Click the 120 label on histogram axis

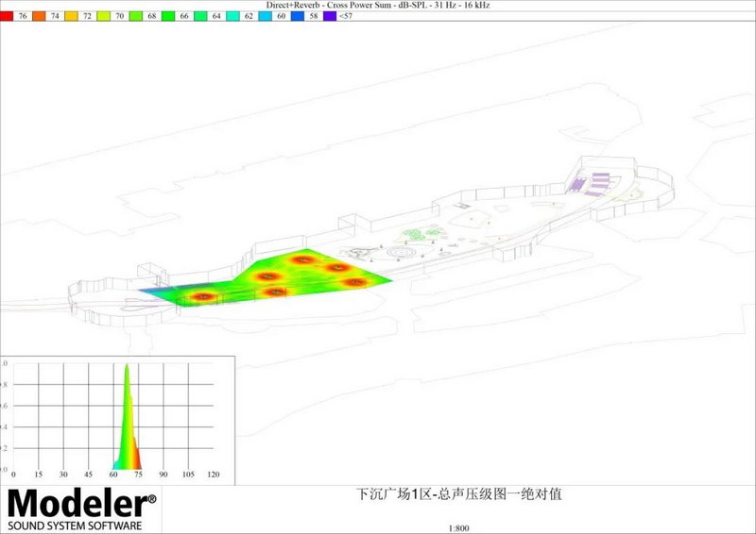pyautogui.click(x=214, y=475)
